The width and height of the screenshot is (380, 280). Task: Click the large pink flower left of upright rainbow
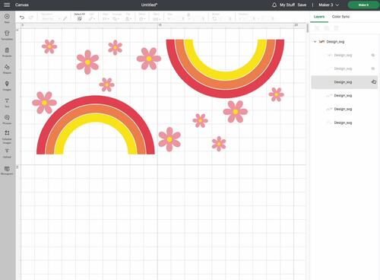pyautogui.click(x=44, y=103)
